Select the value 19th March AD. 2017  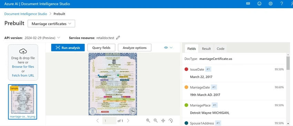point(205,95)
